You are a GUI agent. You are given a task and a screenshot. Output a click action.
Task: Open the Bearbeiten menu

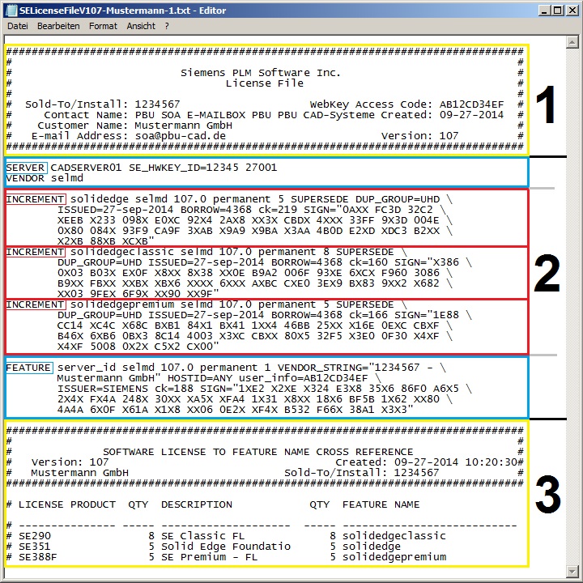(x=58, y=26)
